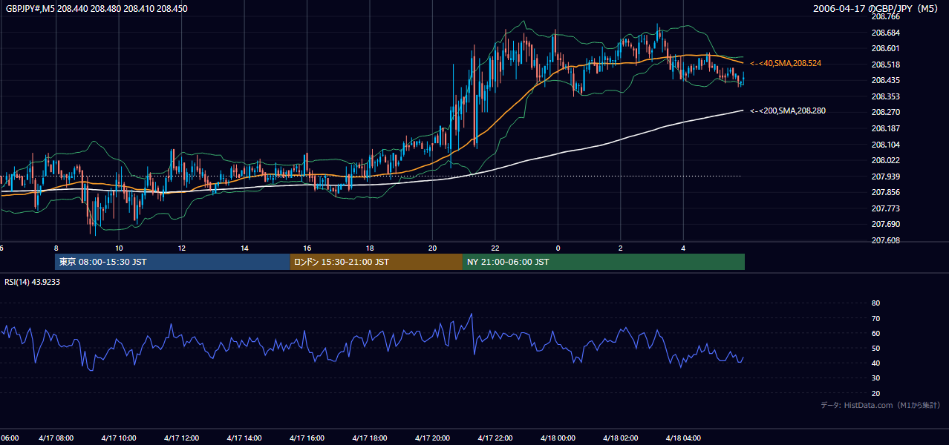The image size is (949, 445).
Task: Click price axis label 208.022
Action: 885,160
